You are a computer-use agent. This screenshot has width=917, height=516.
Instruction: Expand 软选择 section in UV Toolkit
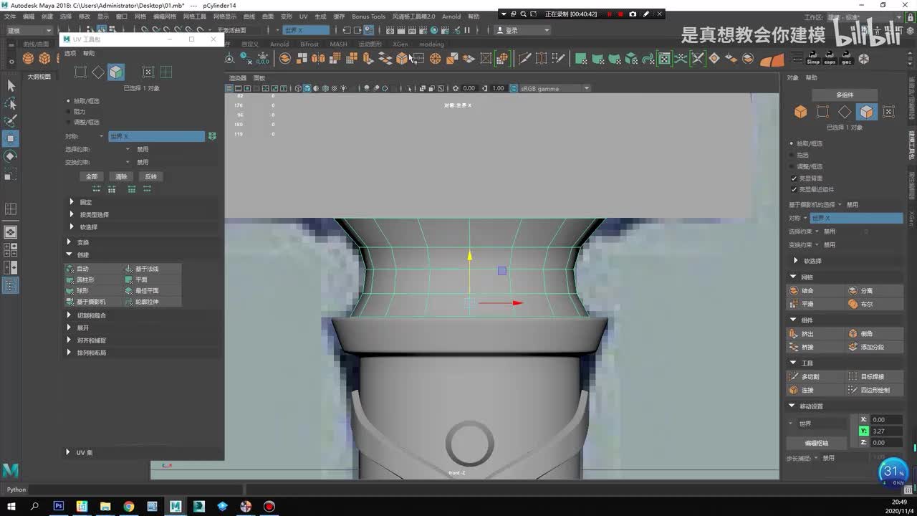pos(72,226)
